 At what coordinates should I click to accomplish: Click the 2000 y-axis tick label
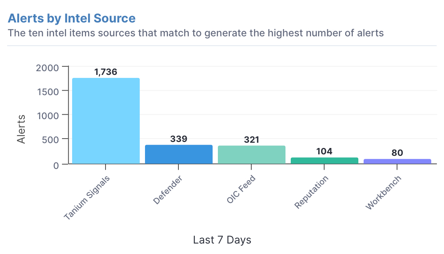point(47,68)
